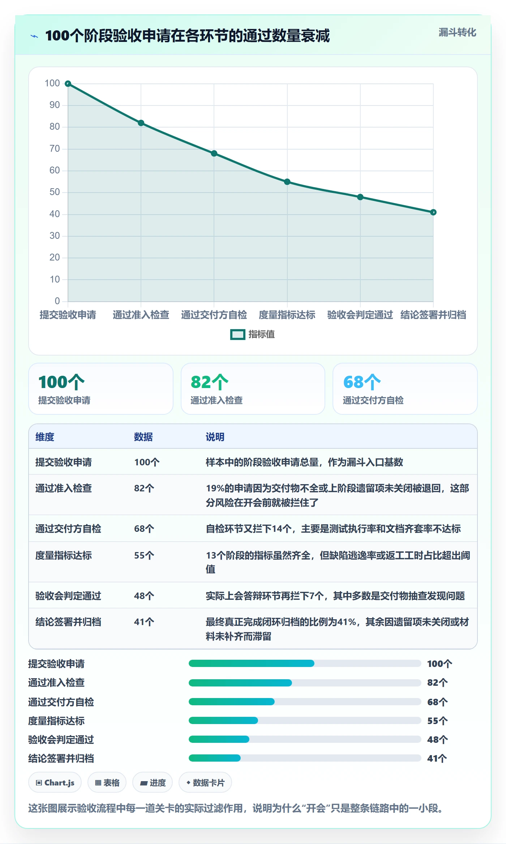Click the chart point for 度量指标达标
506x844 pixels.
287,182
